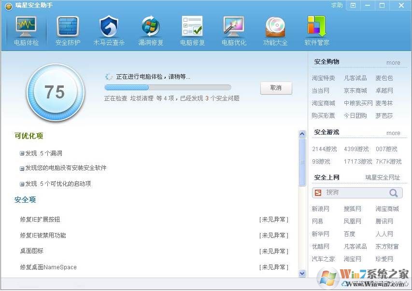Click the 瑞星安全助手 title bar logo

(x=9, y=6)
